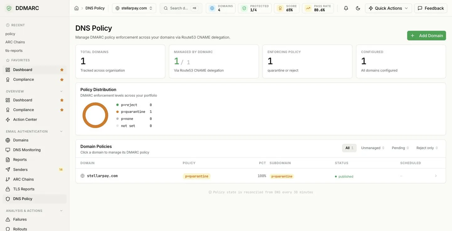The height and width of the screenshot is (231, 452).
Task: Select the Unmanaged filter tab
Action: click(x=373, y=148)
